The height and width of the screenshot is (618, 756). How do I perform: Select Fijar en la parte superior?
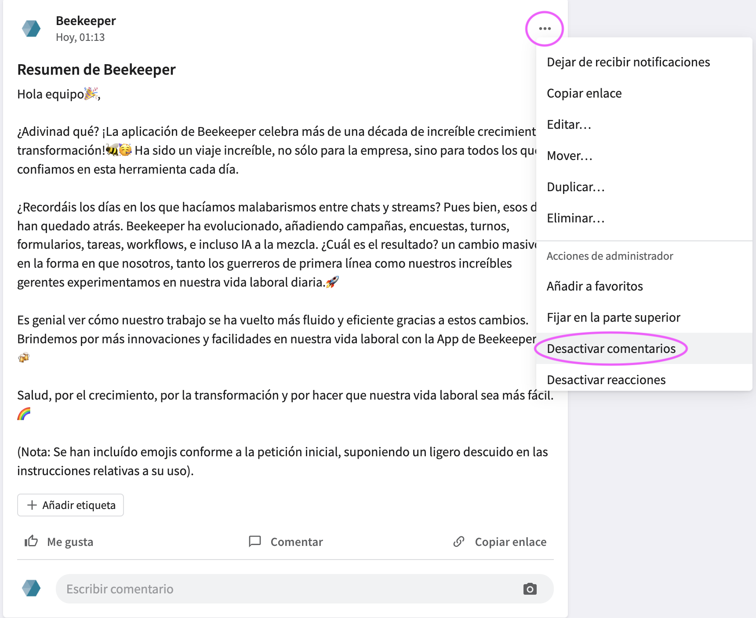[x=644, y=317]
